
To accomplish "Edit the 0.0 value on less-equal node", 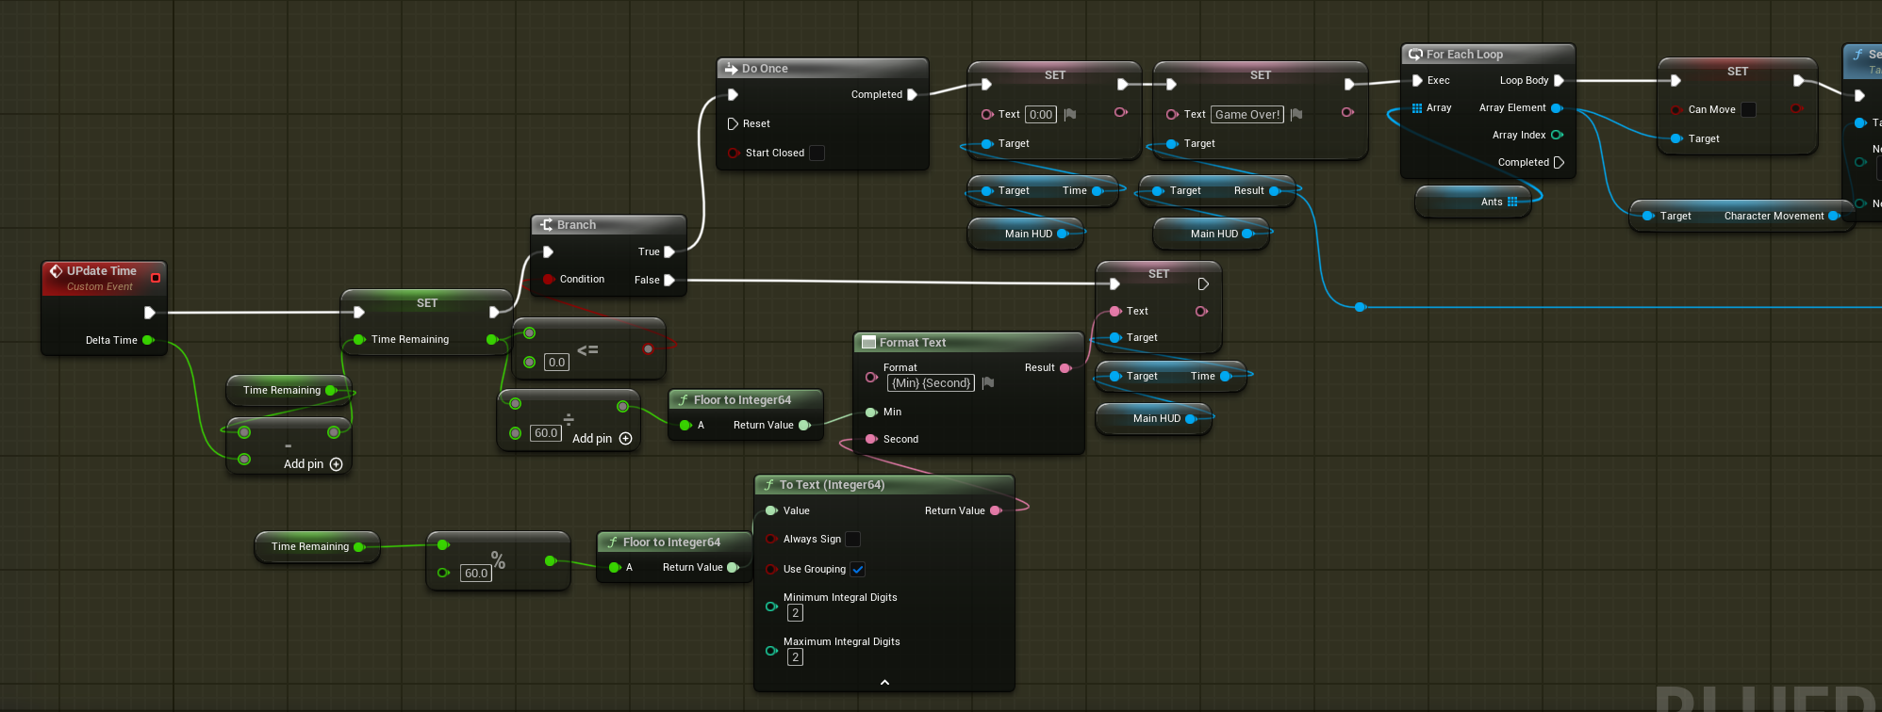I will 556,362.
